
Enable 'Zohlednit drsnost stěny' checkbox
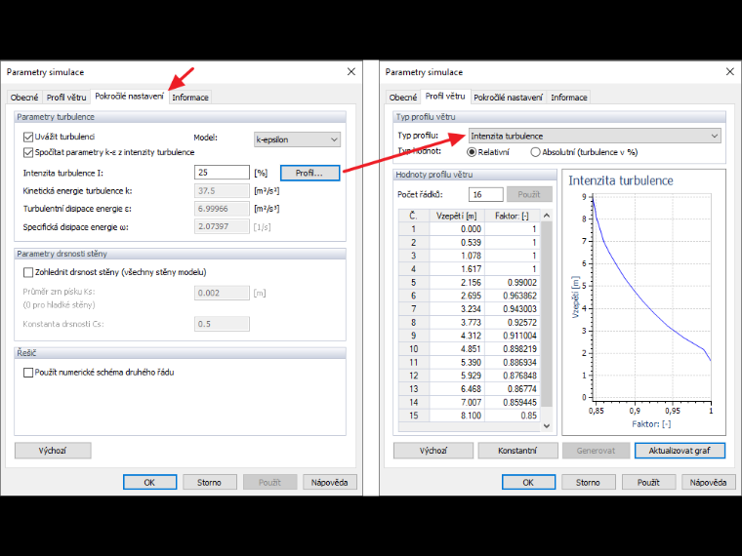tap(28, 272)
